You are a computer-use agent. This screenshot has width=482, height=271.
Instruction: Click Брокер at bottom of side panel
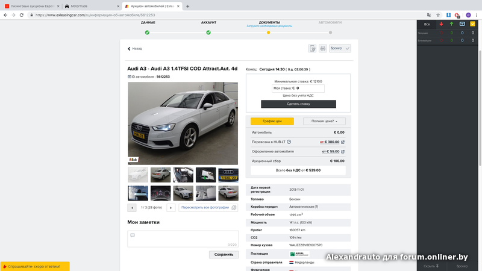click(462, 266)
